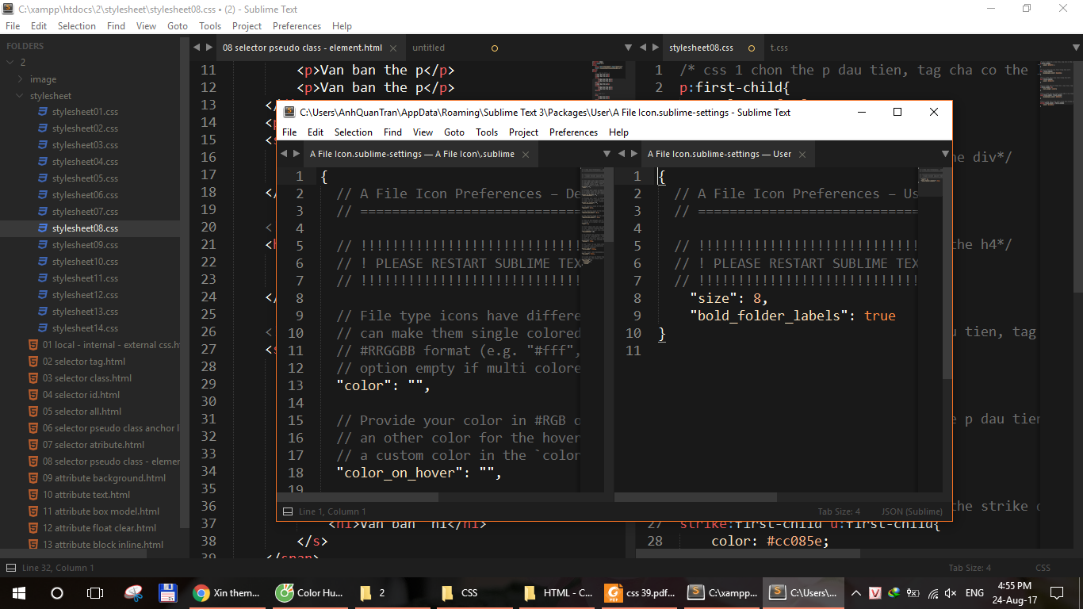The width and height of the screenshot is (1083, 609).
Task: Click the CSS icon beside stylesheet01.css
Action: pos(44,112)
